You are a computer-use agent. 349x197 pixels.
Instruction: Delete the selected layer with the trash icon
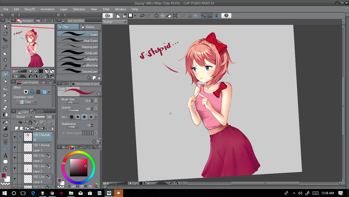click(52, 128)
